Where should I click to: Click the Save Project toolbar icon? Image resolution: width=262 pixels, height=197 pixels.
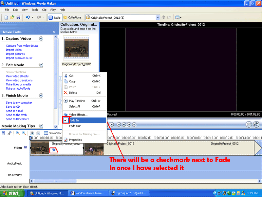coord(18,17)
